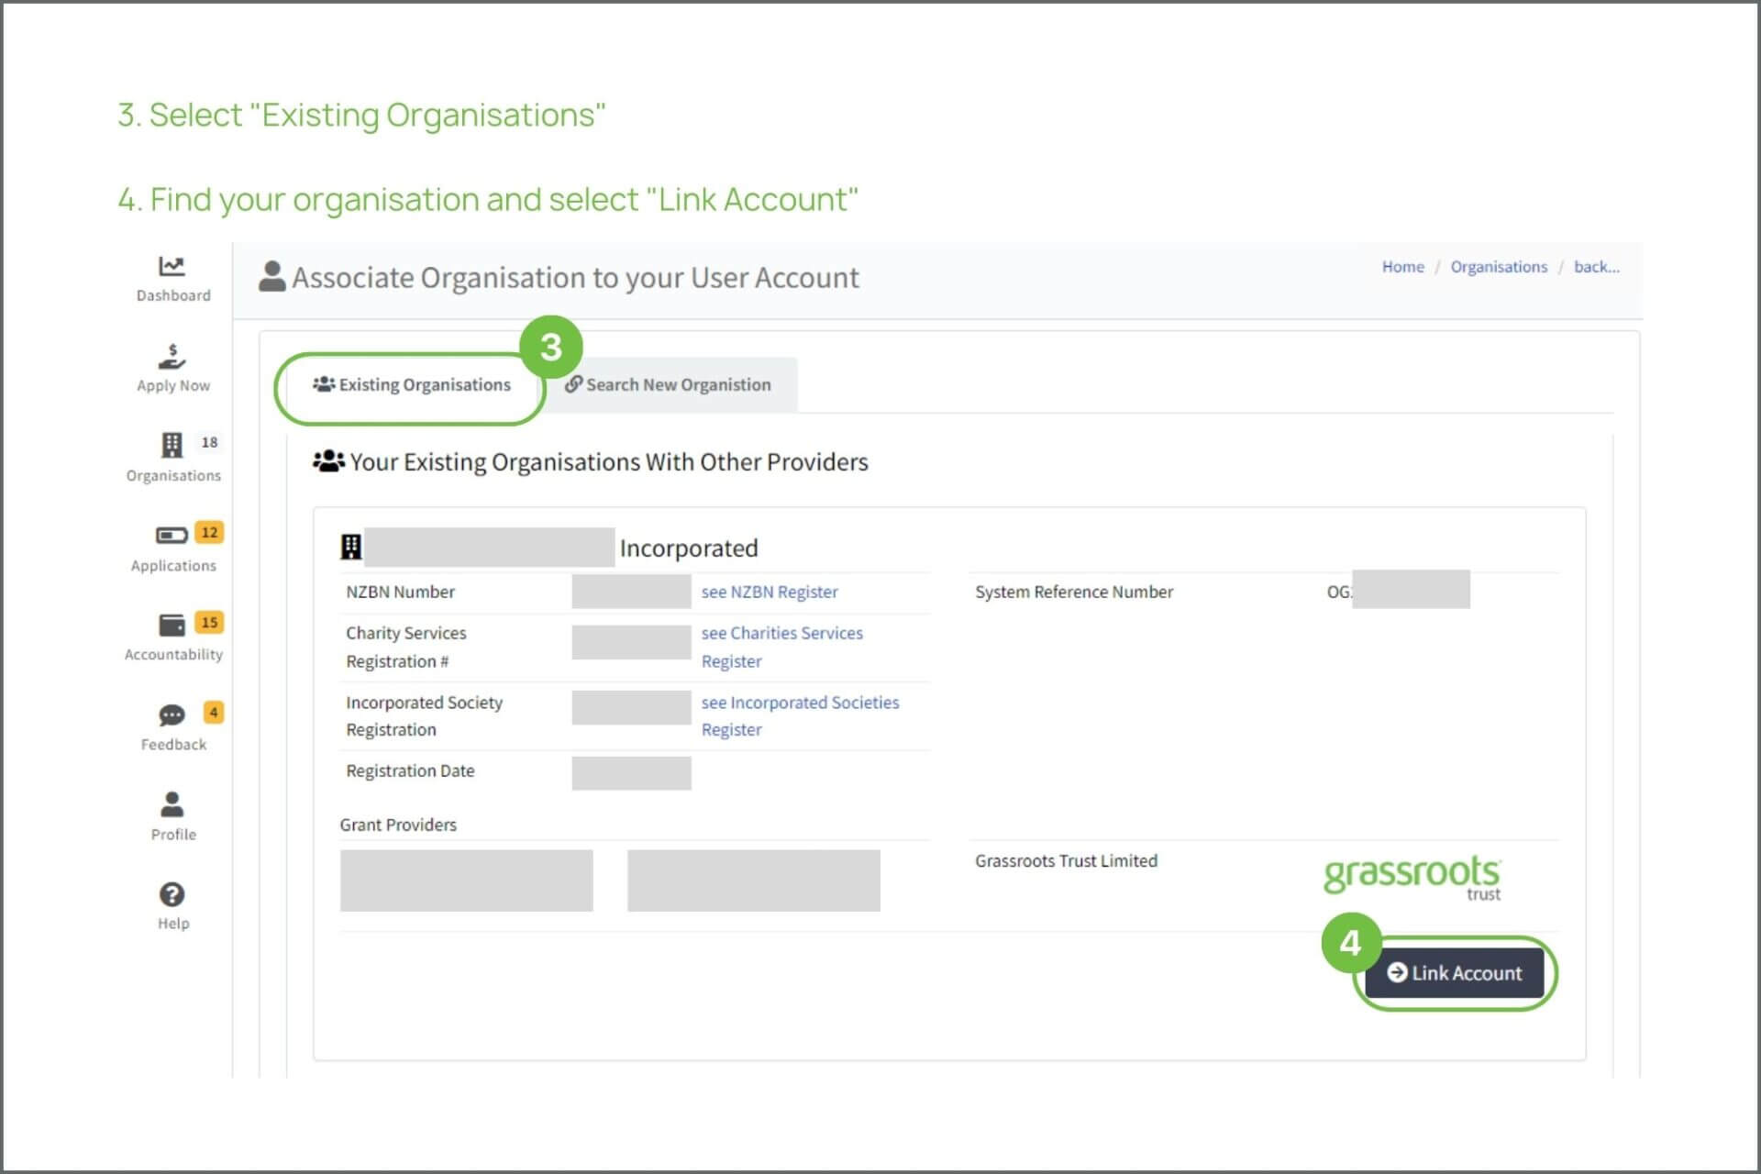Image resolution: width=1761 pixels, height=1174 pixels.
Task: Click the Apply Now hand-dollar icon
Action: click(x=172, y=356)
